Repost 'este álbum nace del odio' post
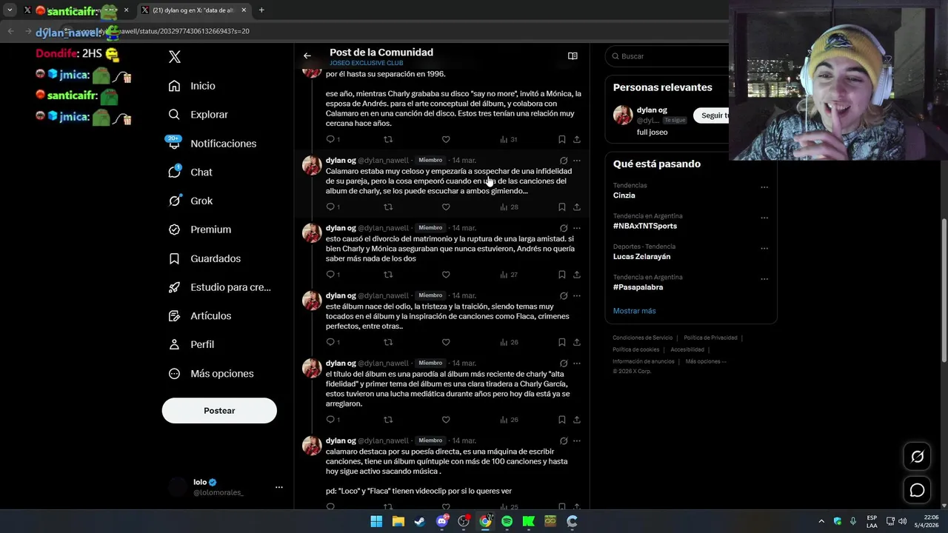This screenshot has height=533, width=948. [388, 342]
